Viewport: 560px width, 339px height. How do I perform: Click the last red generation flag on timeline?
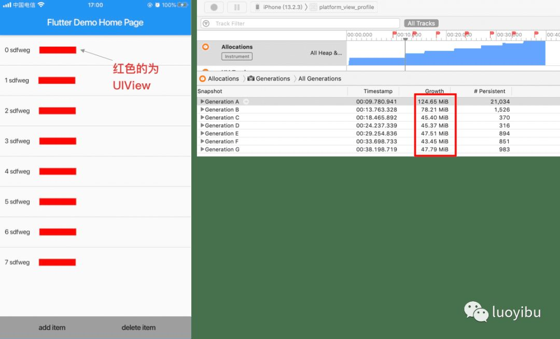point(536,34)
